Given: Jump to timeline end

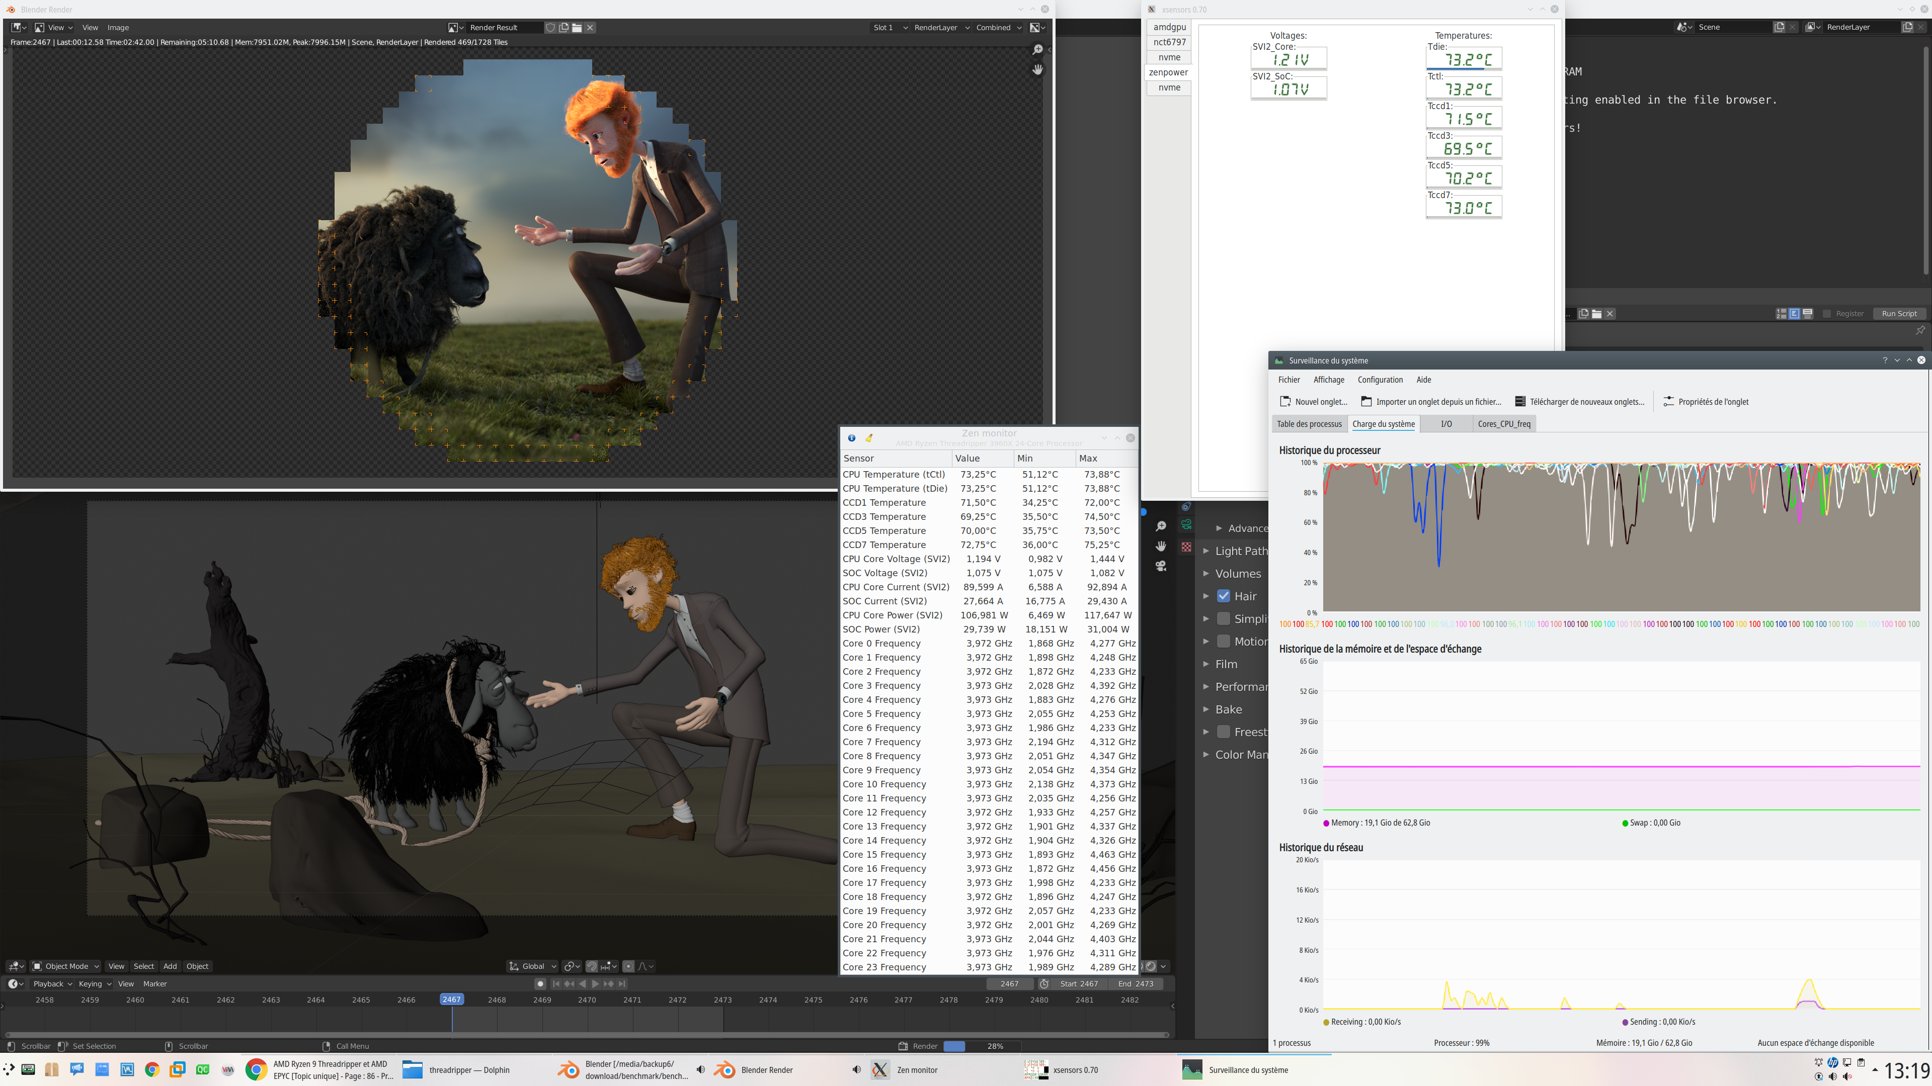Looking at the screenshot, I should pyautogui.click(x=622, y=984).
